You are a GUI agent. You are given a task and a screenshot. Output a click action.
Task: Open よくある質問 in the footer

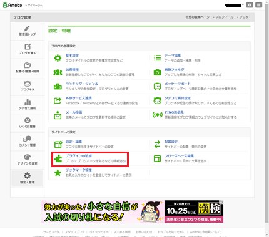(122, 232)
